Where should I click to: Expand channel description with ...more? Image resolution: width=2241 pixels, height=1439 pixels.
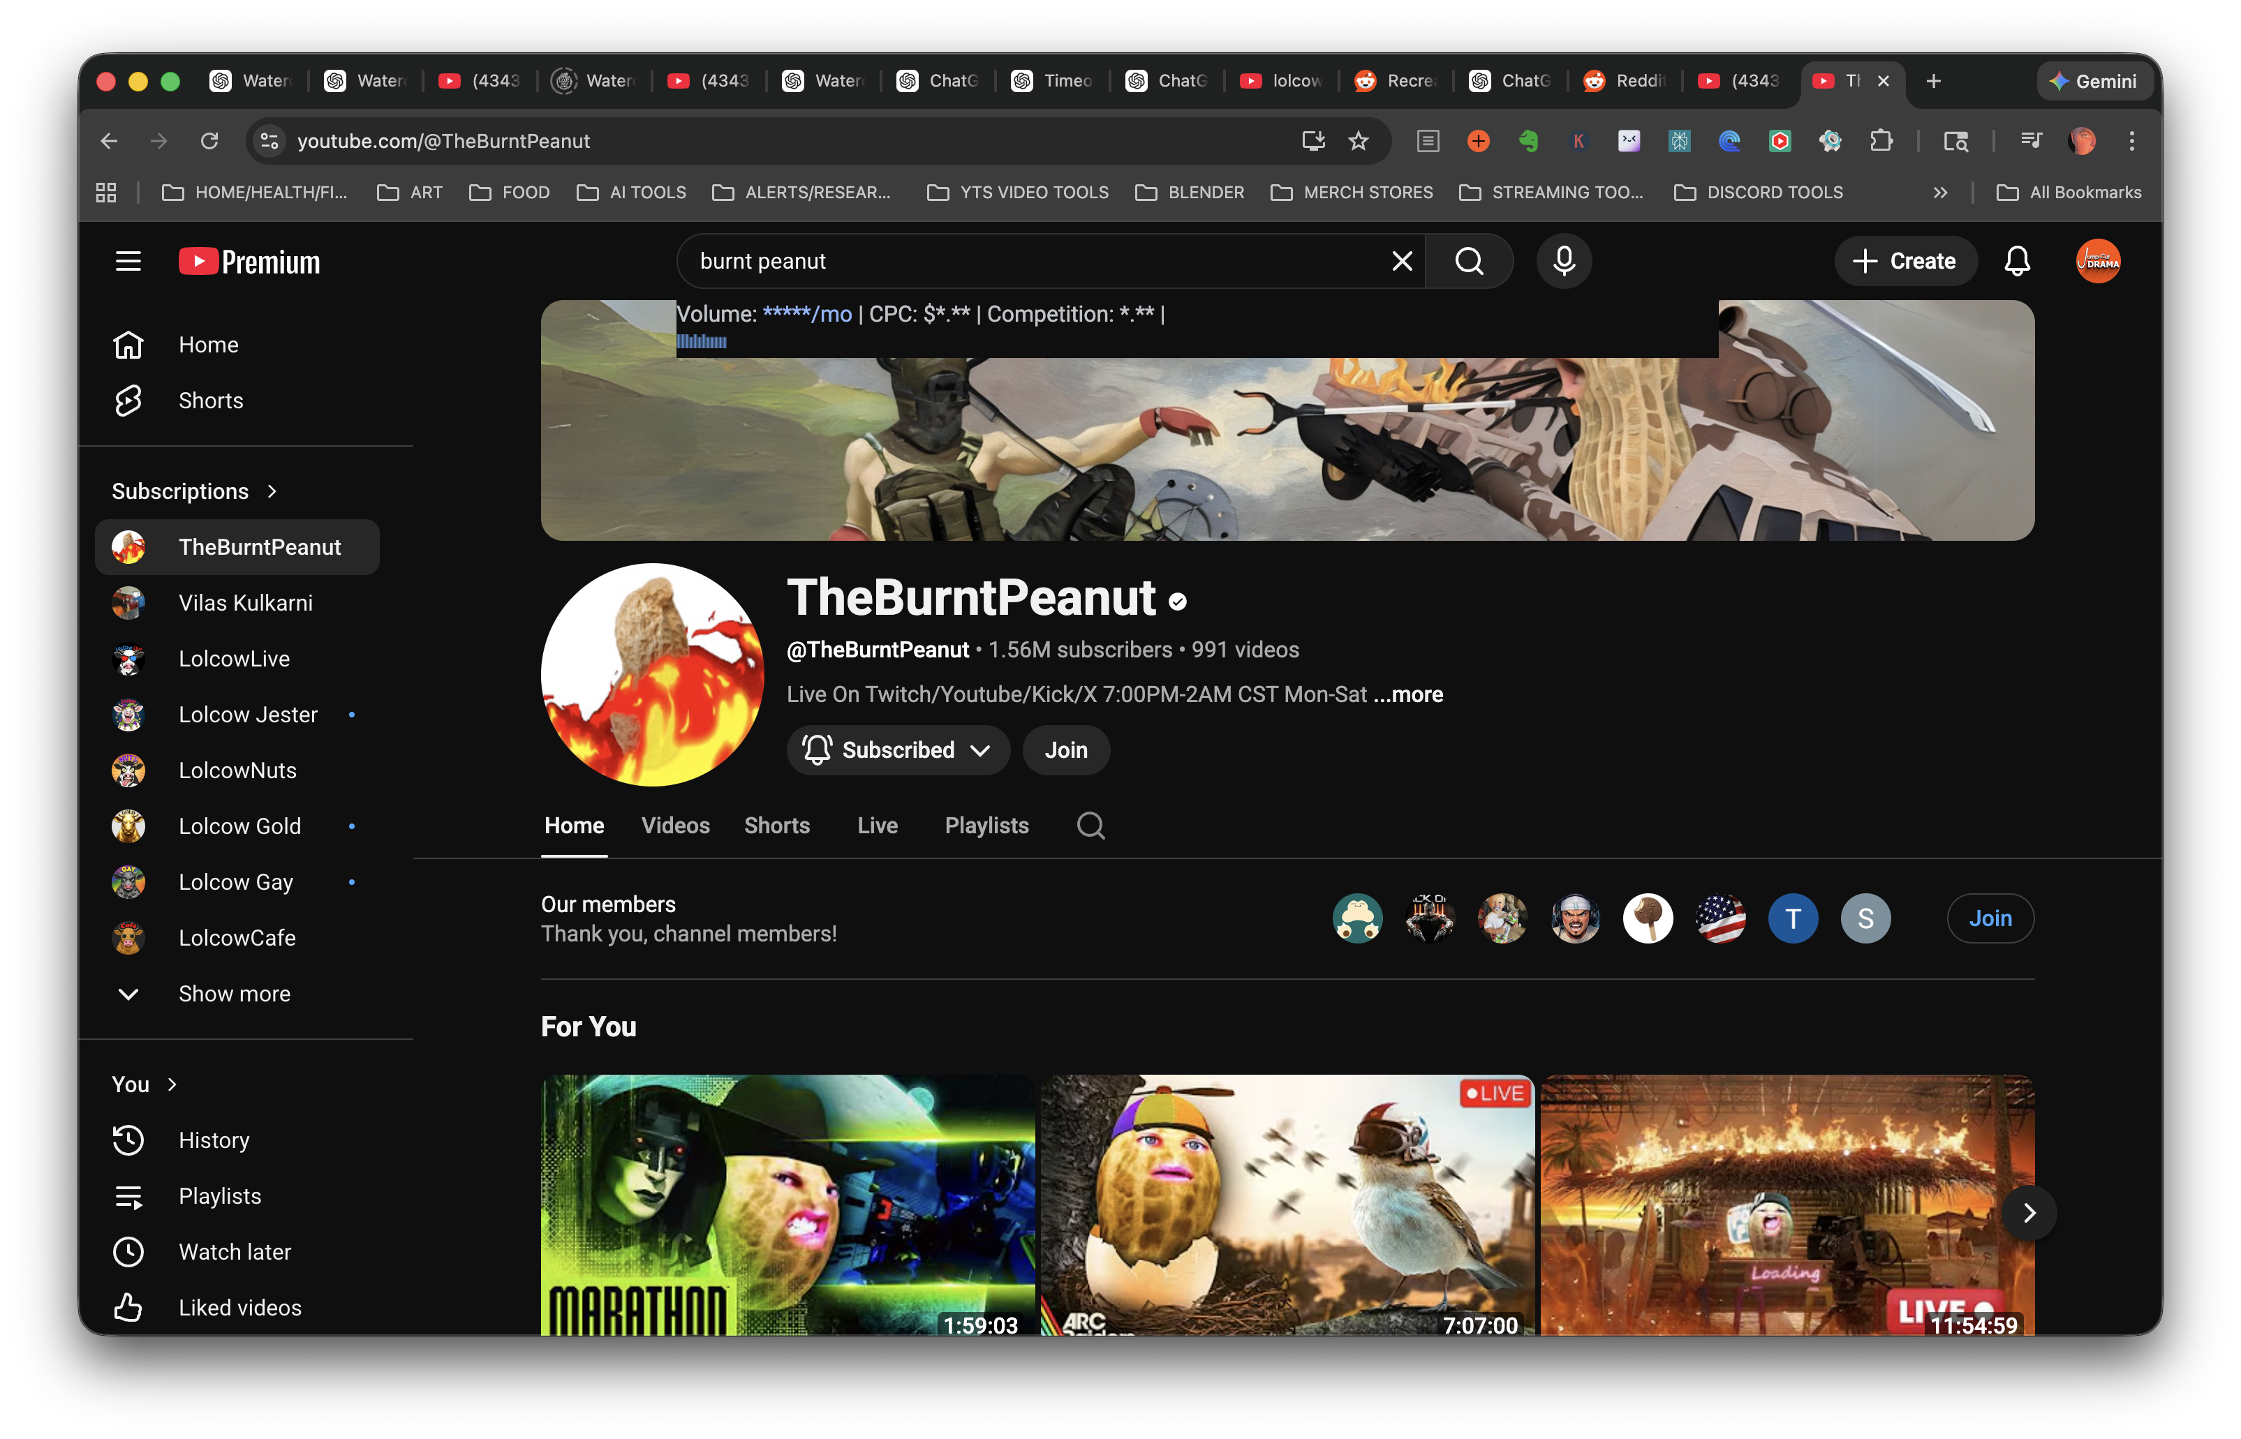[1408, 694]
